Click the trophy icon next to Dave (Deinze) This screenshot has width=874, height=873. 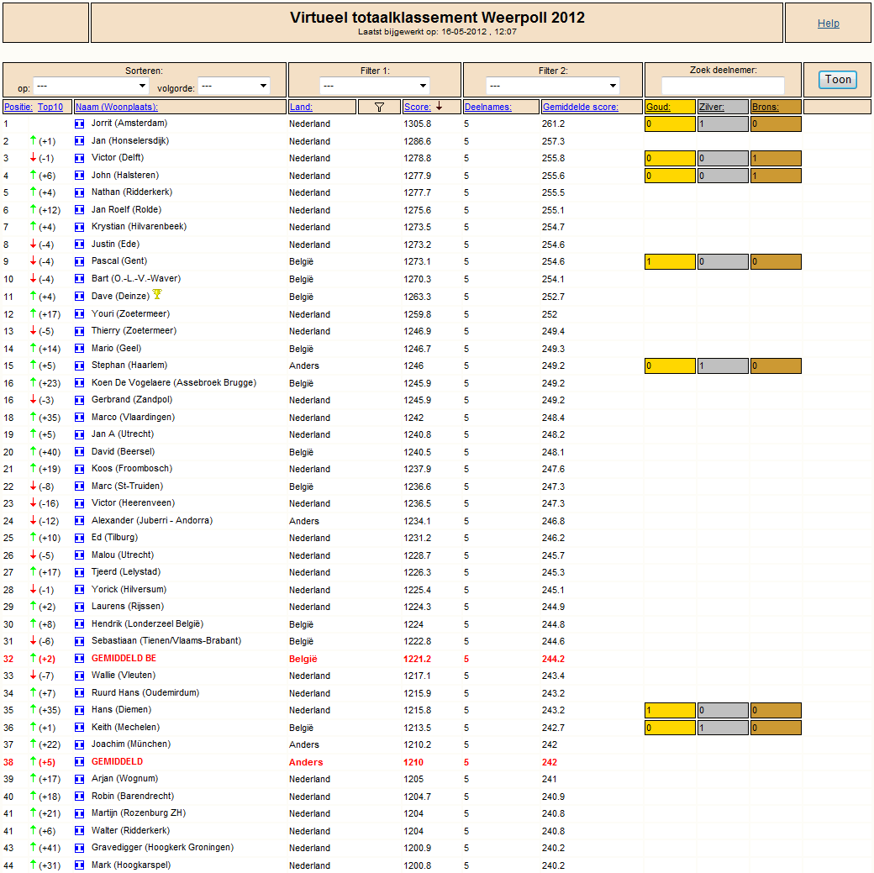tap(157, 294)
